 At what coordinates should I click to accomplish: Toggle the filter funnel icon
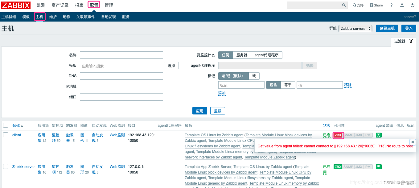click(411, 41)
